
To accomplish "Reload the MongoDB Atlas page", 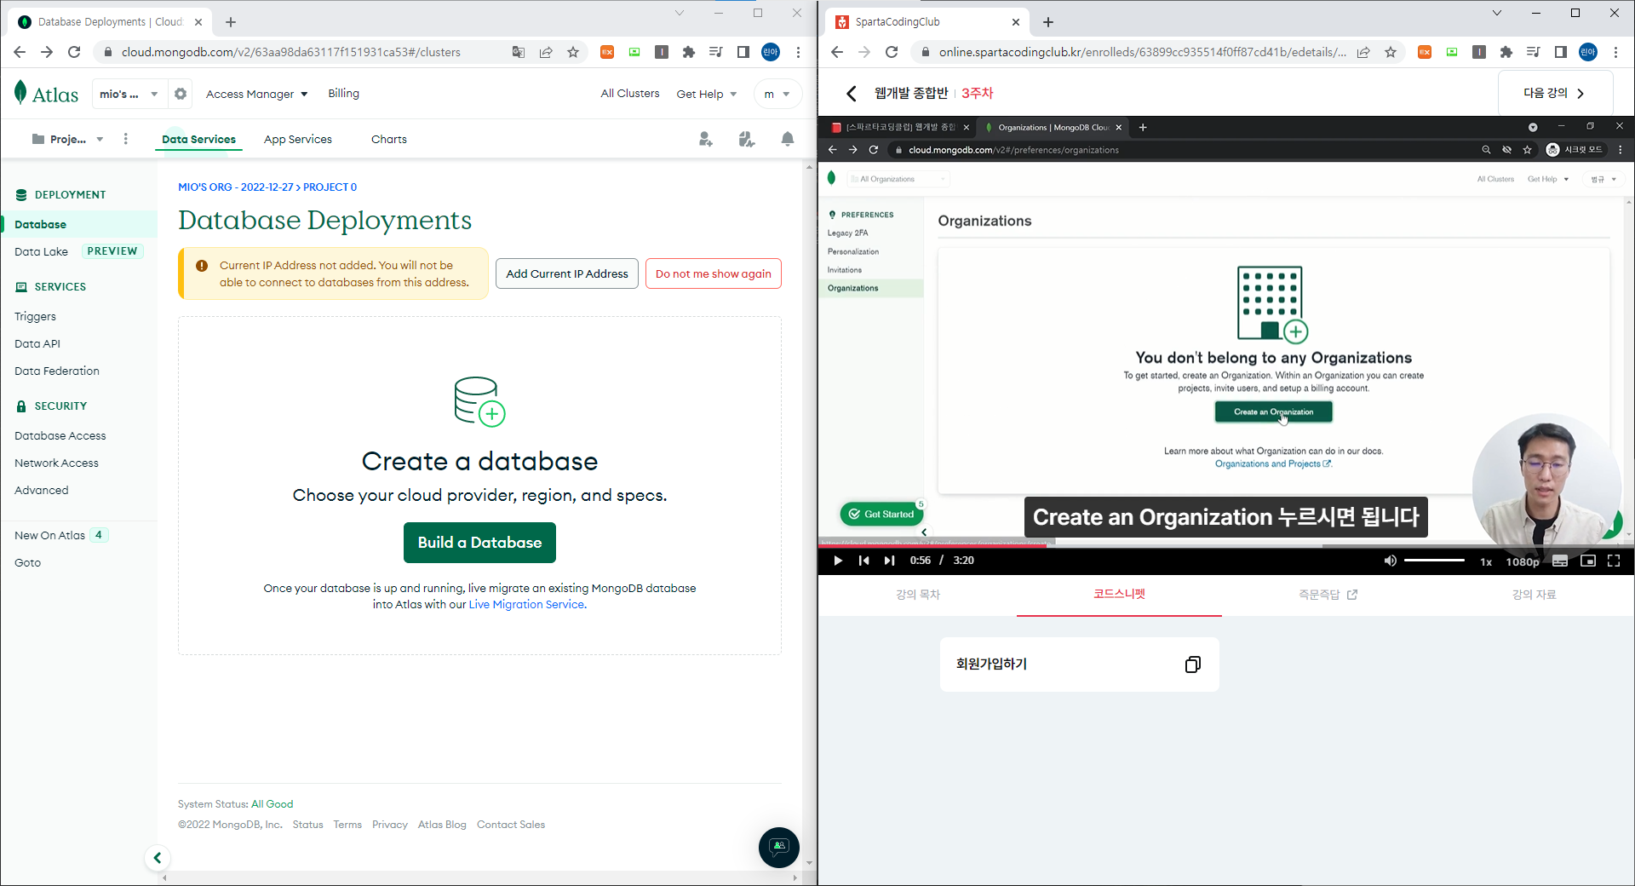I will click(x=74, y=52).
